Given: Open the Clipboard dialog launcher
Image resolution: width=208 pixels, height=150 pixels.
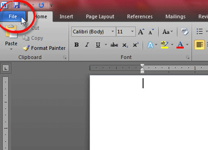Looking at the screenshot, I should [65, 58].
